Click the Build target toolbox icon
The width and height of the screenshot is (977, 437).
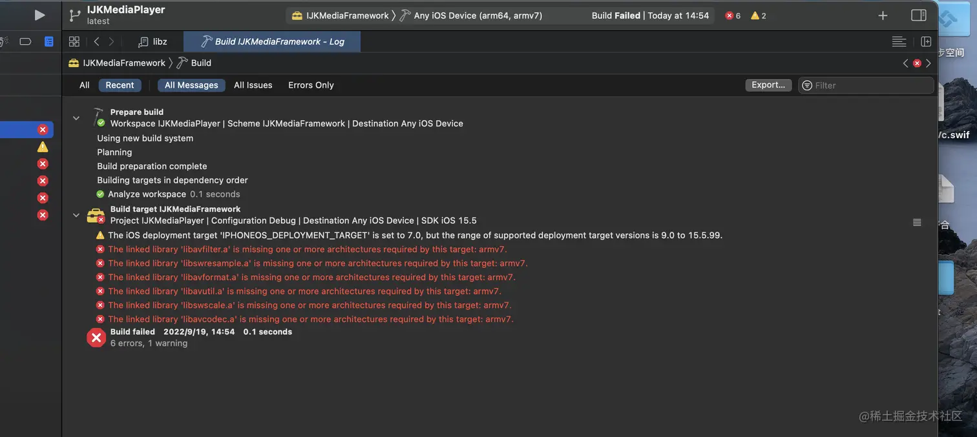[x=96, y=216]
